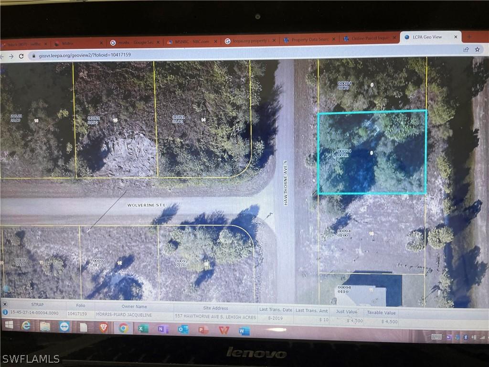Switch to the MSNBC - NBC.com tab

point(191,42)
